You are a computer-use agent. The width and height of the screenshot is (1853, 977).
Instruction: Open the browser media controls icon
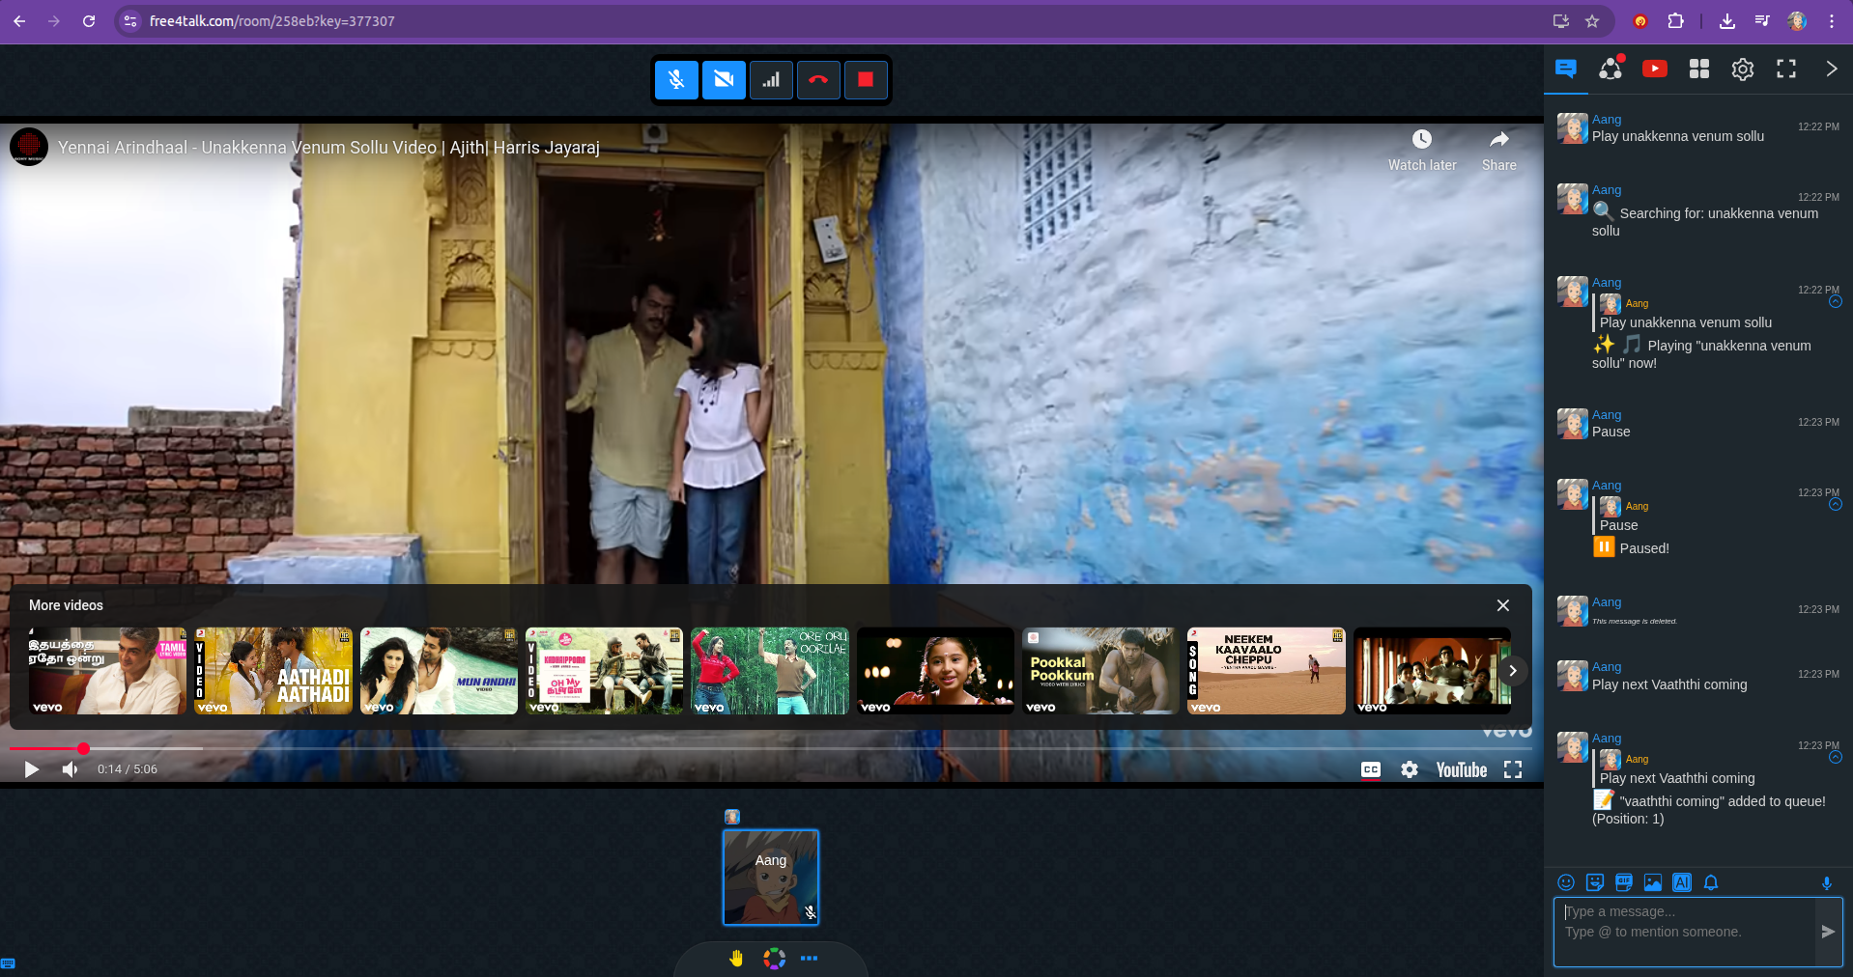[x=1762, y=21]
